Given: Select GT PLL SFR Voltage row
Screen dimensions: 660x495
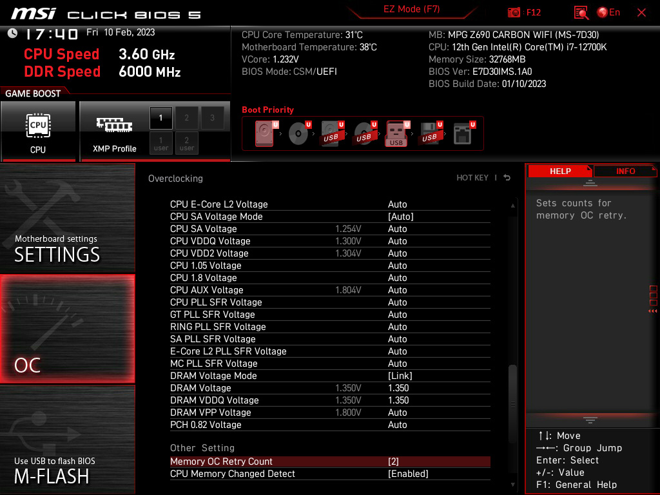Looking at the screenshot, I should [x=330, y=314].
